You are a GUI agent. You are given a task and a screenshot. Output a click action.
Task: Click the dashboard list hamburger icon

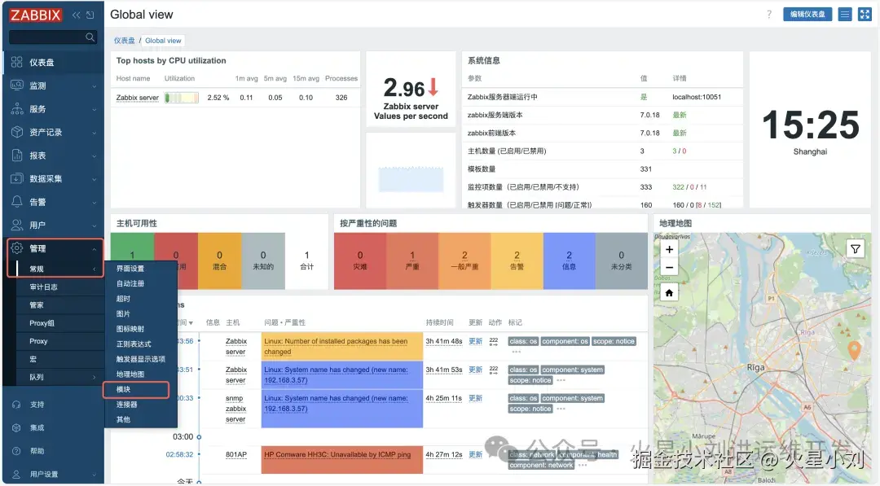click(844, 14)
